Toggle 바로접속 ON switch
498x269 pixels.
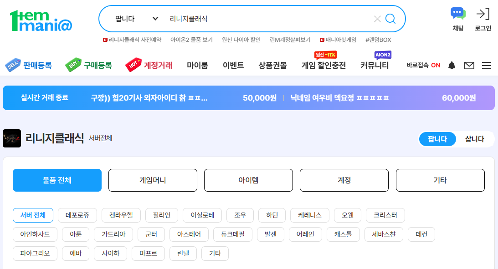pyautogui.click(x=423, y=66)
